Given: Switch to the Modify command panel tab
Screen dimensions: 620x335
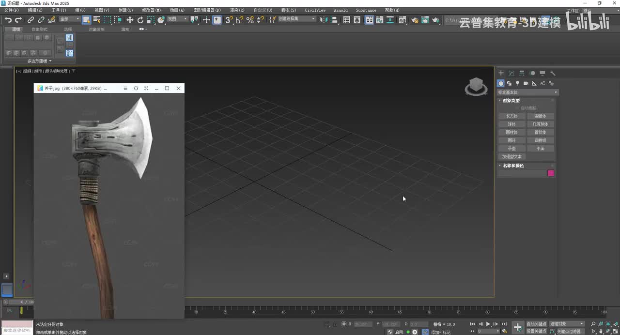Looking at the screenshot, I should click(511, 73).
